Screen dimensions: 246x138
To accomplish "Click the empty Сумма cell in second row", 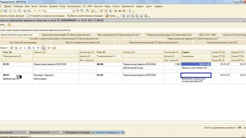I will pyautogui.click(x=196, y=75).
